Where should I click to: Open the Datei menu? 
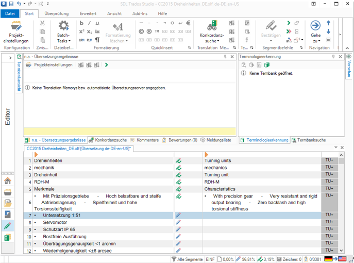[x=10, y=13]
